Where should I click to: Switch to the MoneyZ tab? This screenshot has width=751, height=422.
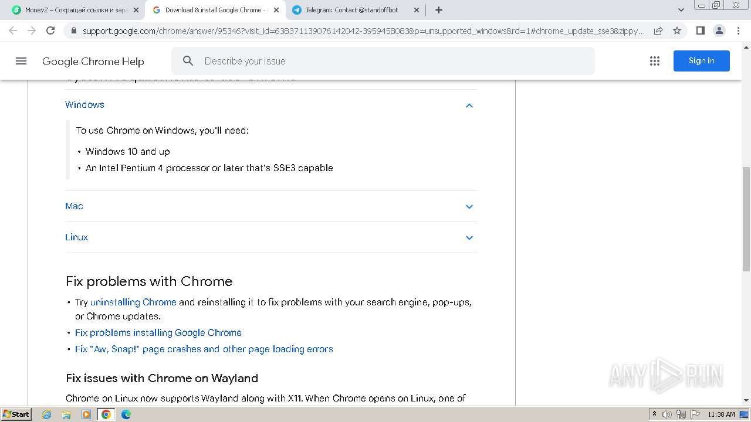(75, 10)
